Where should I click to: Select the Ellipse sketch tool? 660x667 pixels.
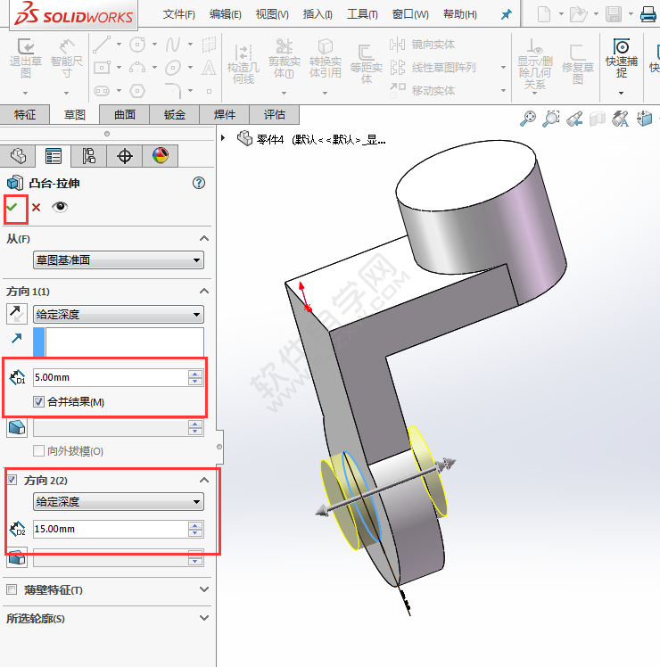173,67
